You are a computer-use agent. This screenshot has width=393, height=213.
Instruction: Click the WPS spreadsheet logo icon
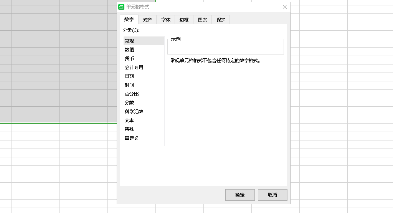point(121,7)
